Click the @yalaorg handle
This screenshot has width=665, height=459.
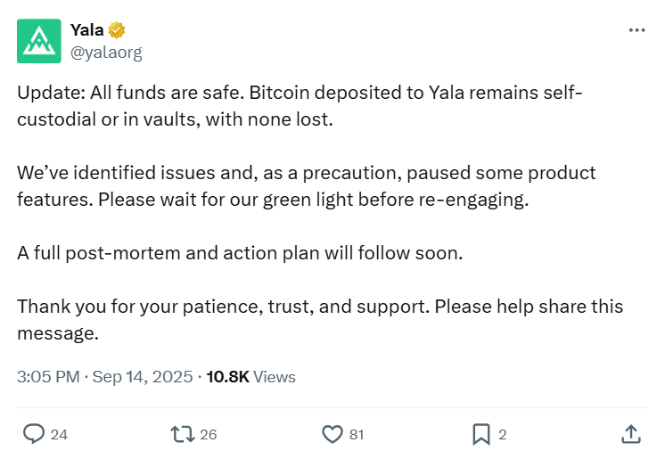[106, 52]
